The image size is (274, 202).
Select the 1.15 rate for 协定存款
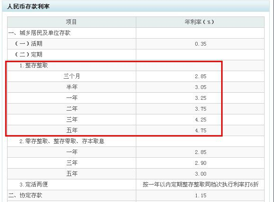coord(200,195)
